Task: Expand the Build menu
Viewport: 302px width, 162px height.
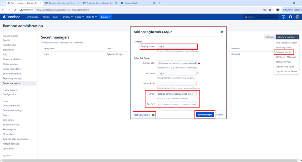Action: 56,17
